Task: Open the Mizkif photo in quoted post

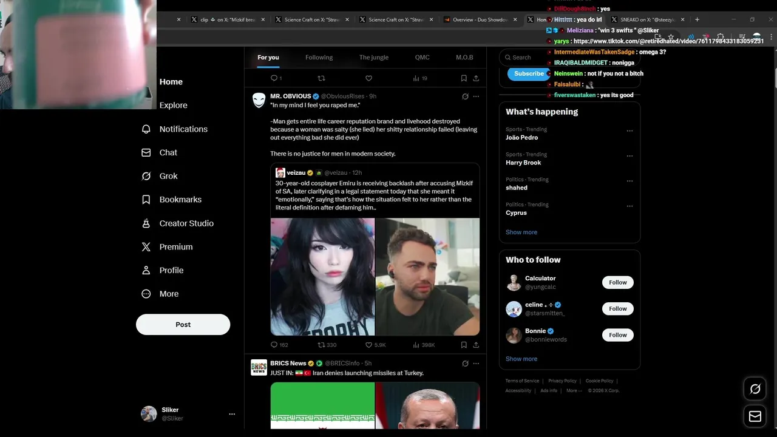Action: coord(427,277)
